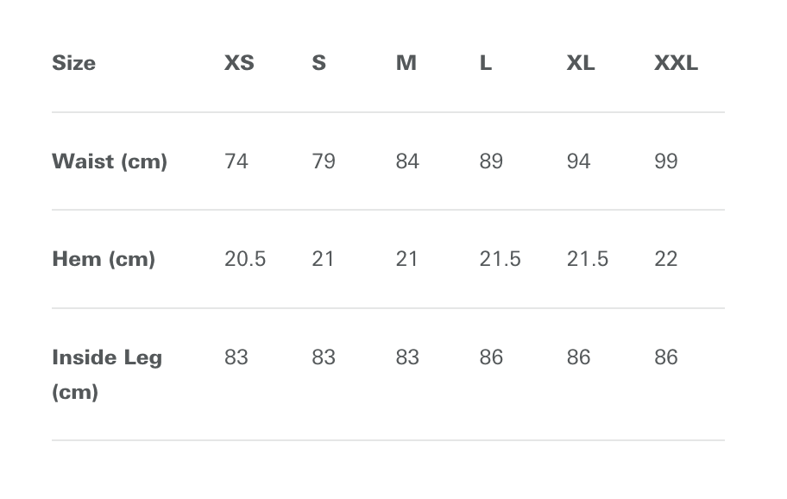
Task: Click the Waist (cm) row label
Action: [110, 161]
